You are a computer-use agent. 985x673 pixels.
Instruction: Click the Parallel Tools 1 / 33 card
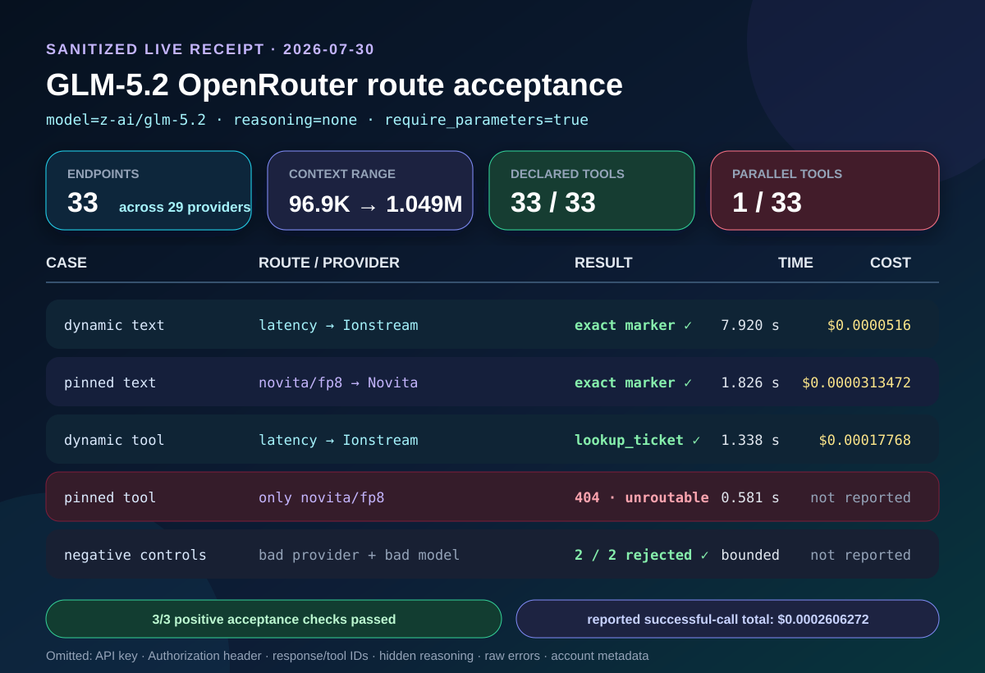point(825,190)
